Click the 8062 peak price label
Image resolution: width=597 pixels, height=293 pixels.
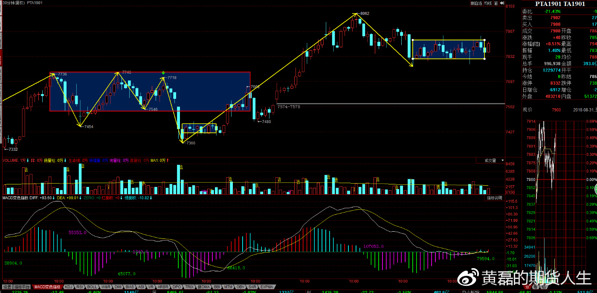pyautogui.click(x=364, y=14)
